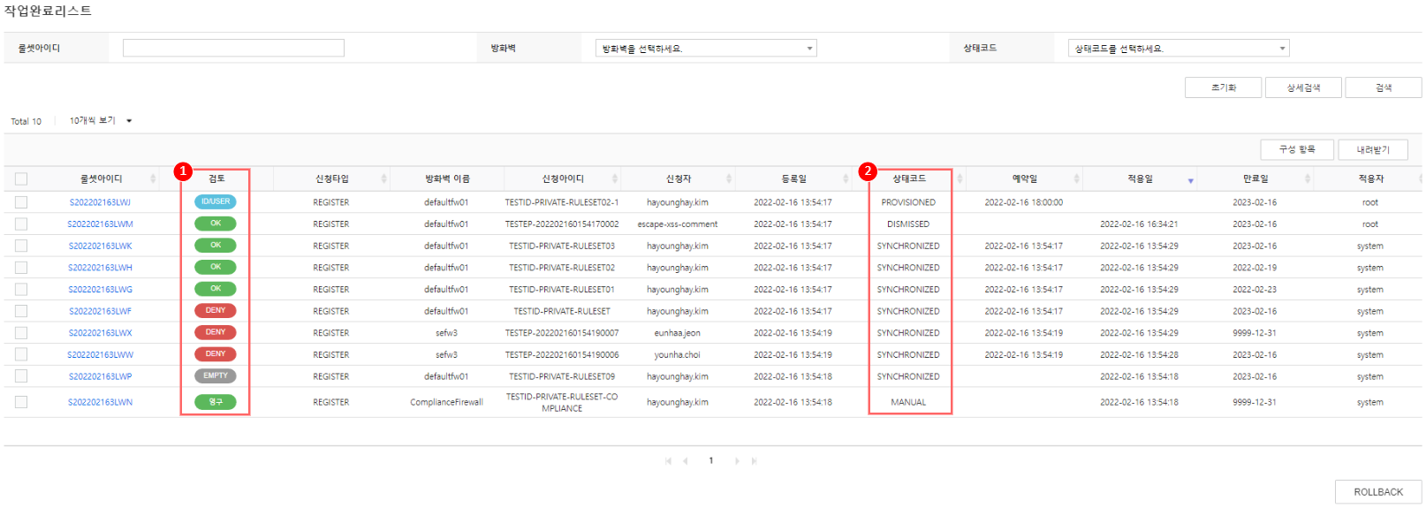
Task: Click the OK badge for S202202163LWG
Action: tap(216, 288)
